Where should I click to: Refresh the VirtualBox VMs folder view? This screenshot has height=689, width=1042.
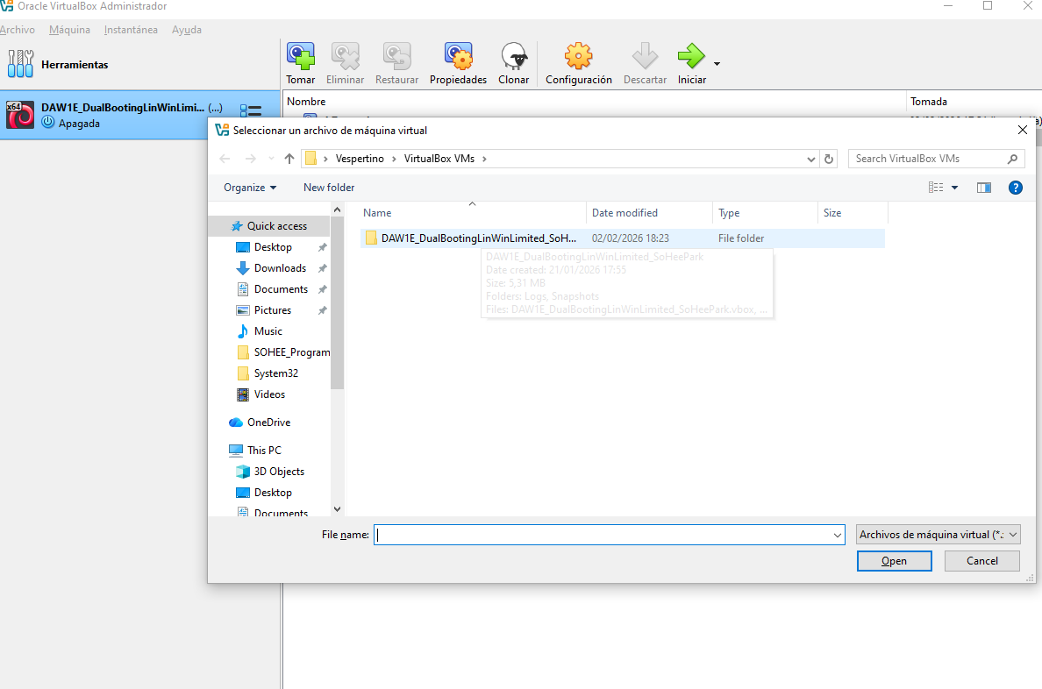[x=829, y=159]
